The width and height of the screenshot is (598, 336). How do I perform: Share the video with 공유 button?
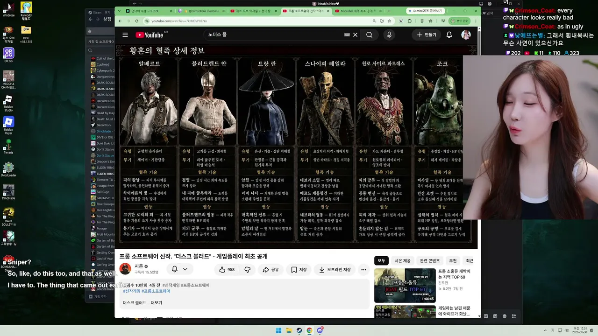coord(271,270)
